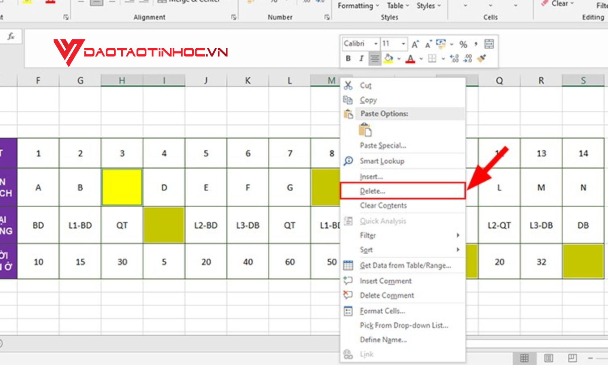Image resolution: width=608 pixels, height=365 pixels.
Task: Click Paste Special in the context menu
Action: tap(383, 145)
